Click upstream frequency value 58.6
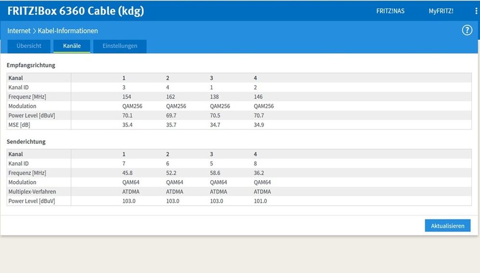 click(x=215, y=173)
